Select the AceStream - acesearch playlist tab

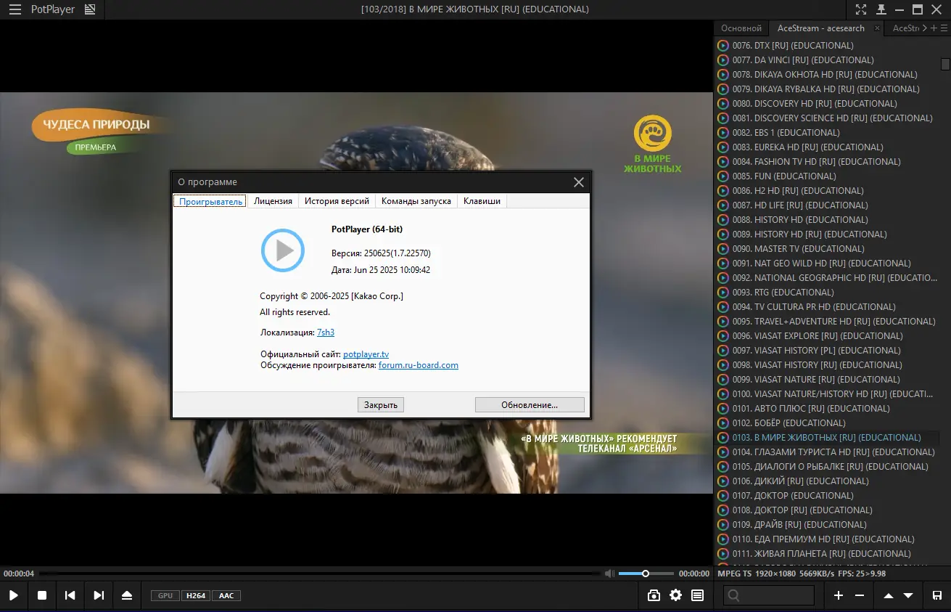[x=820, y=28]
